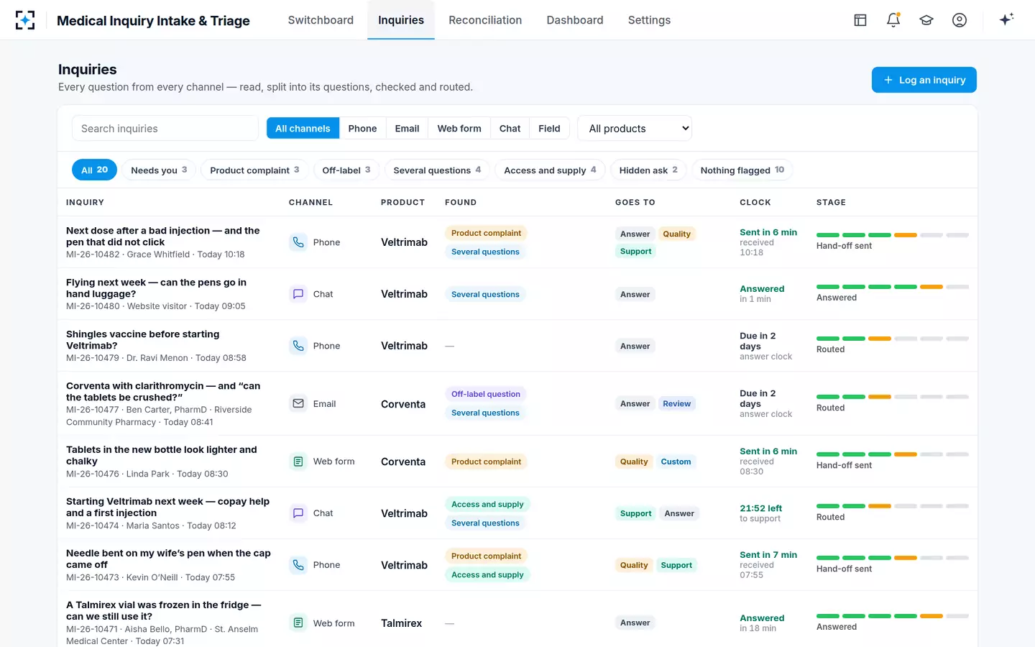
Task: Click the "Custom" destination tag
Action: coord(676,462)
